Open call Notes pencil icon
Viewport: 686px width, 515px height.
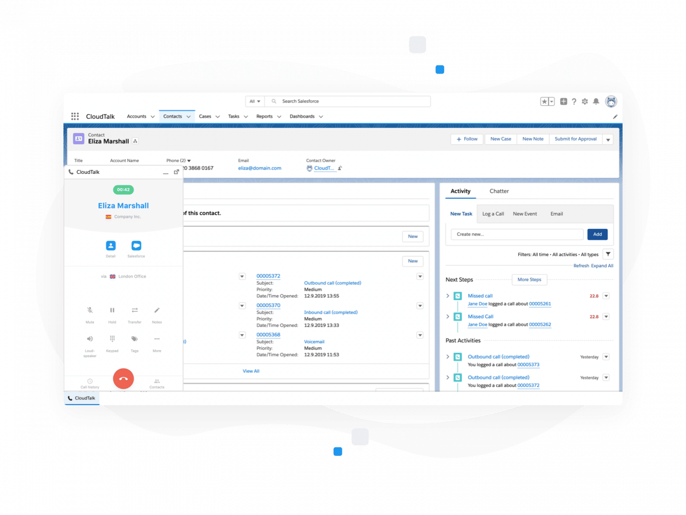pos(157,310)
